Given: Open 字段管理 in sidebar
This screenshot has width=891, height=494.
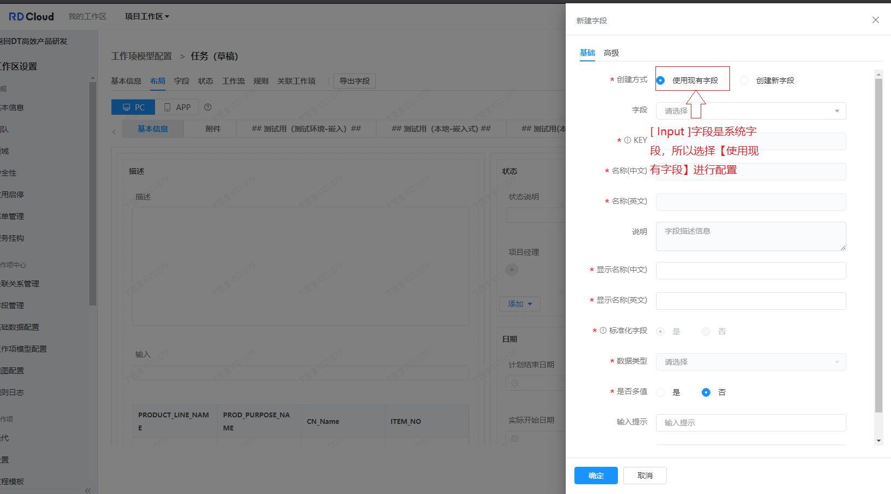Looking at the screenshot, I should pos(12,305).
